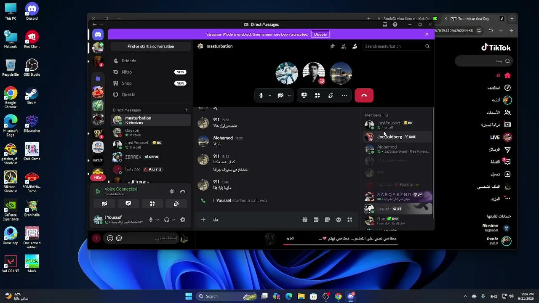The width and height of the screenshot is (539, 303).
Task: Expand microphone options arrow in call controls
Action: [270, 96]
